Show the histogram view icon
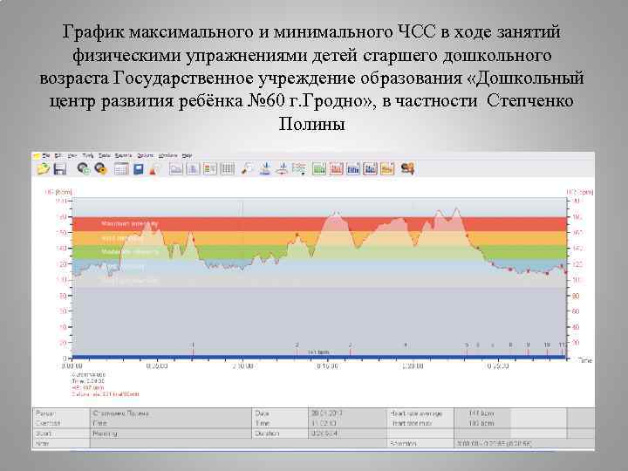Image resolution: width=628 pixels, height=471 pixels. pos(193,168)
